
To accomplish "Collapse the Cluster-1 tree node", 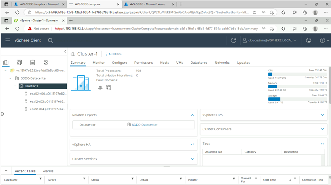I will pos(15,86).
